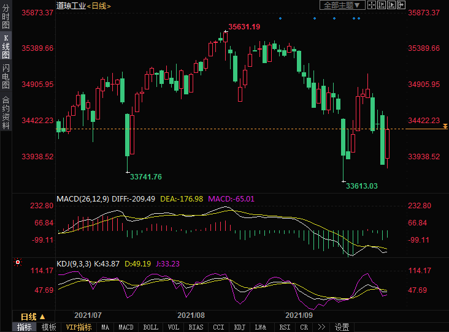Choose the RSI indicator button
This screenshot has height=332, width=449.
coord(285,327)
